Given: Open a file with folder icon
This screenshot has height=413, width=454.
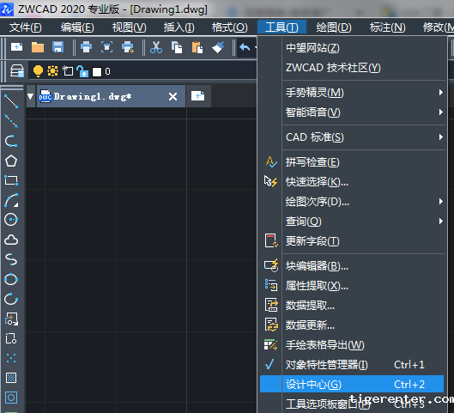Looking at the screenshot, I should 38,47.
